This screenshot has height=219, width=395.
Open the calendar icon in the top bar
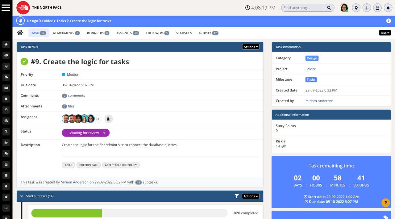click(x=377, y=7)
